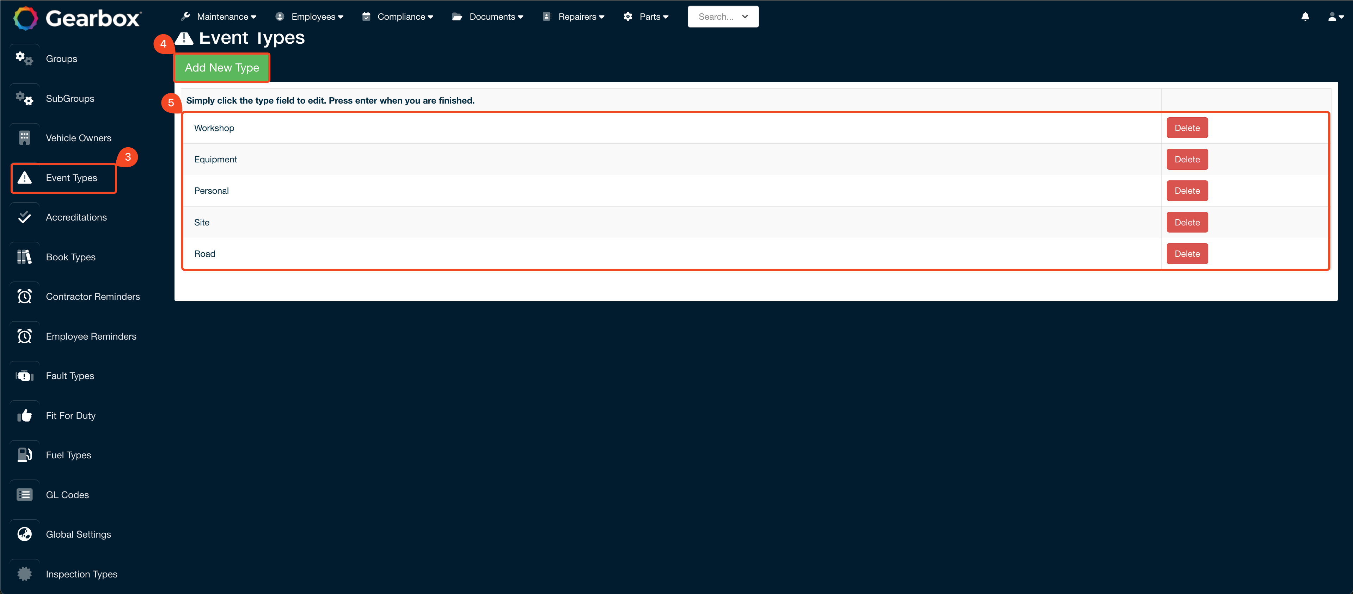Open SubGroups gears icon in sidebar

tap(24, 98)
